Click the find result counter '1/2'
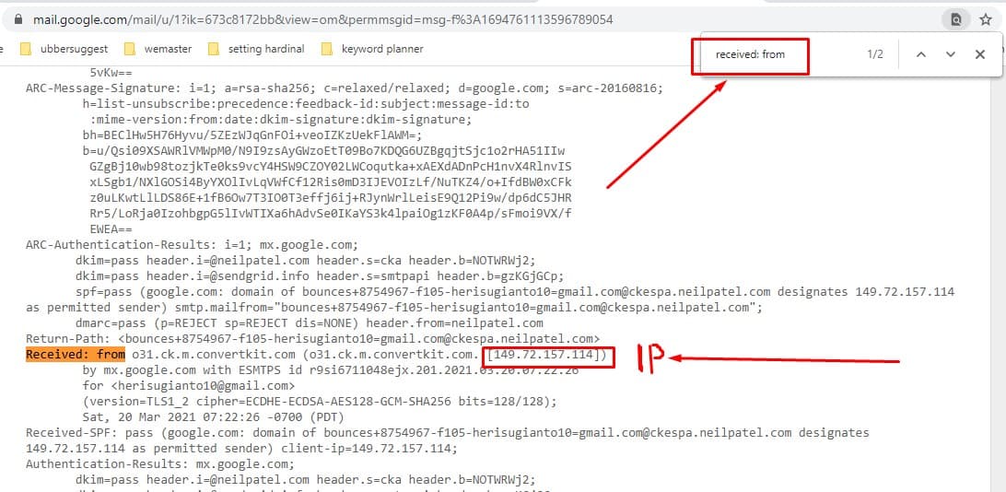 (875, 54)
